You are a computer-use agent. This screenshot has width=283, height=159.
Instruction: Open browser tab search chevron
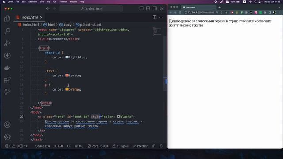click(x=279, y=7)
